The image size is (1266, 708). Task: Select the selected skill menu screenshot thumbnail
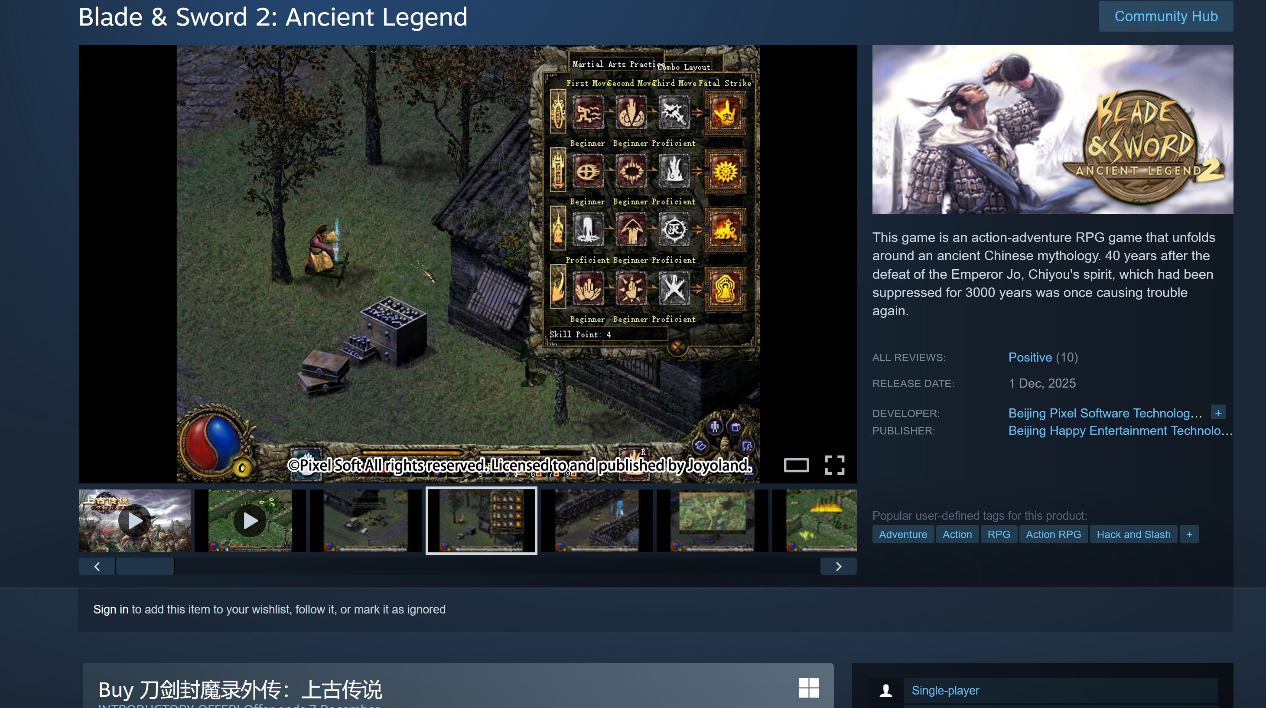[x=481, y=520]
